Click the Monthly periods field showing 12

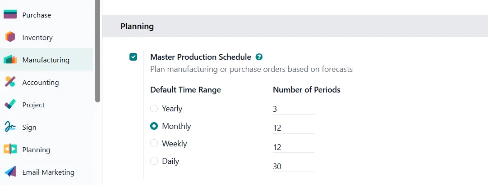[294, 128]
